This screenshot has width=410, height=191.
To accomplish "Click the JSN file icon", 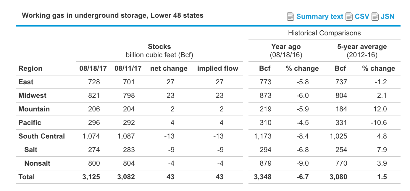I will pos(375,17).
